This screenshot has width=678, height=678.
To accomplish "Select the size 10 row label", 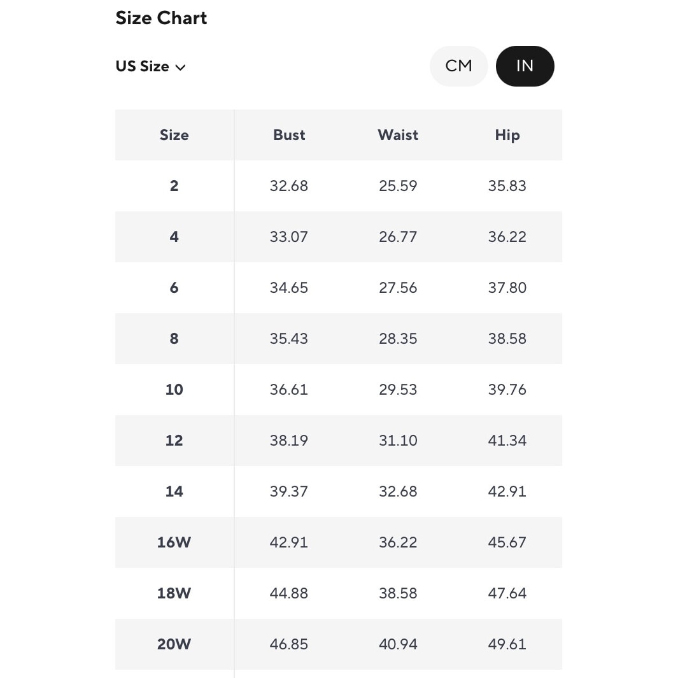I will [x=174, y=390].
